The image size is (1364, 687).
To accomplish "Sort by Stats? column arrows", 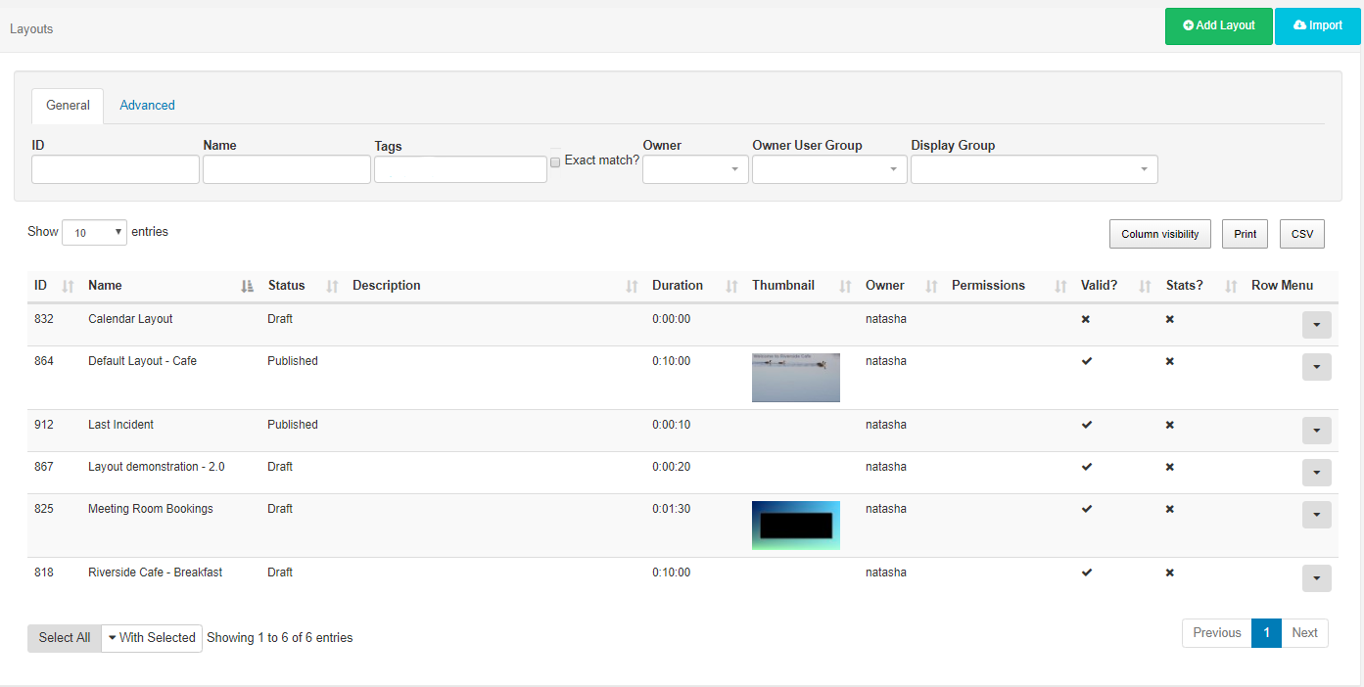I will [x=1231, y=286].
